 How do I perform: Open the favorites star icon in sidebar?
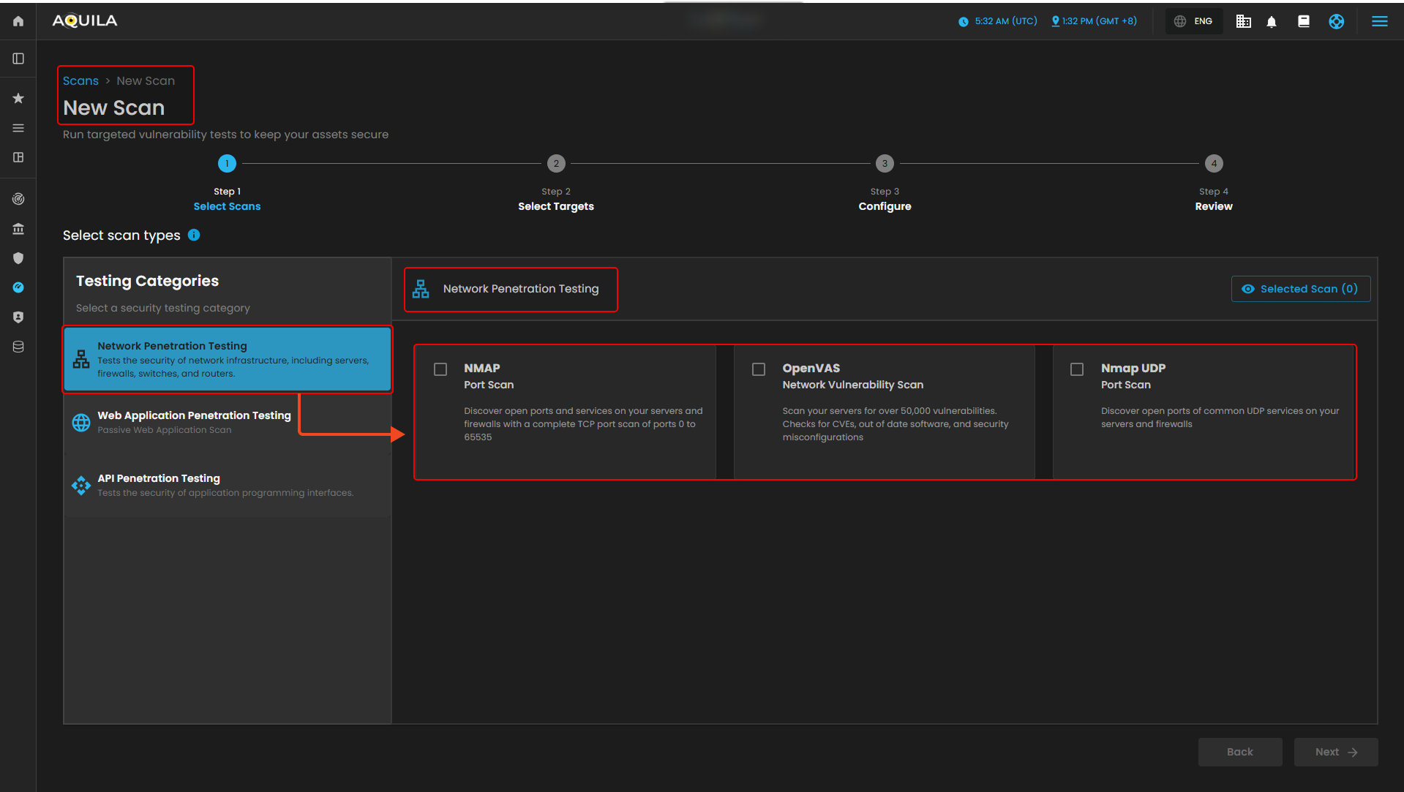click(18, 98)
